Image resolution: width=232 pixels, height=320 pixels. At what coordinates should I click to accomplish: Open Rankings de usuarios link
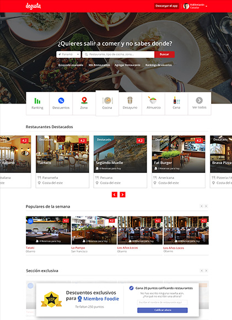pos(159,65)
